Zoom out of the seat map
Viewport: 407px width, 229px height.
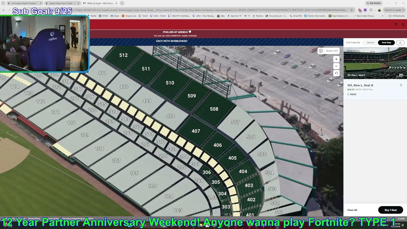pyautogui.click(x=336, y=66)
